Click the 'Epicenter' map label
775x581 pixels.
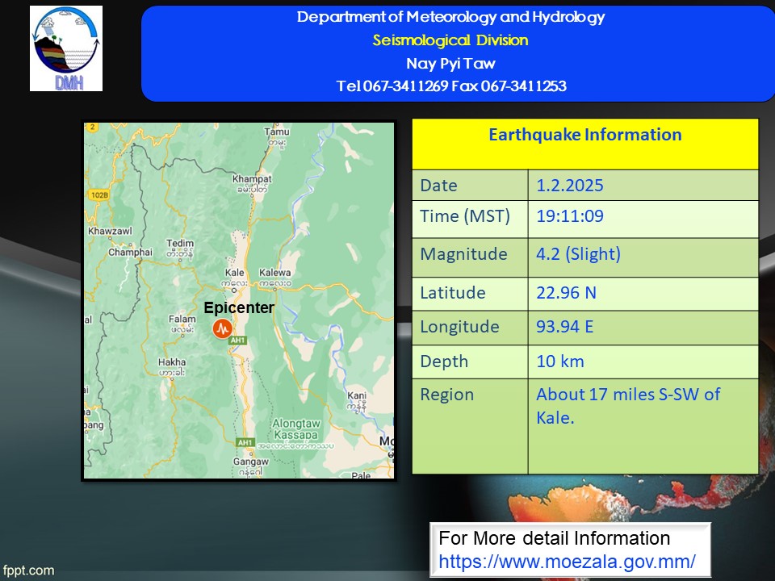pyautogui.click(x=239, y=307)
